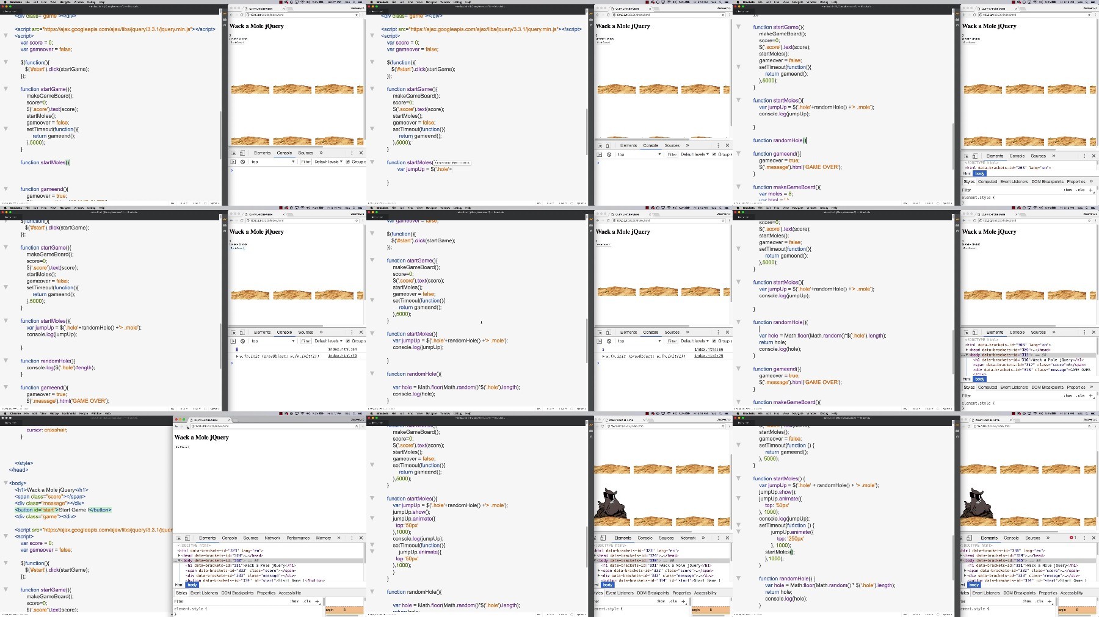
Task: Open the People menu in Chrome menu bar
Action: (84, 413)
